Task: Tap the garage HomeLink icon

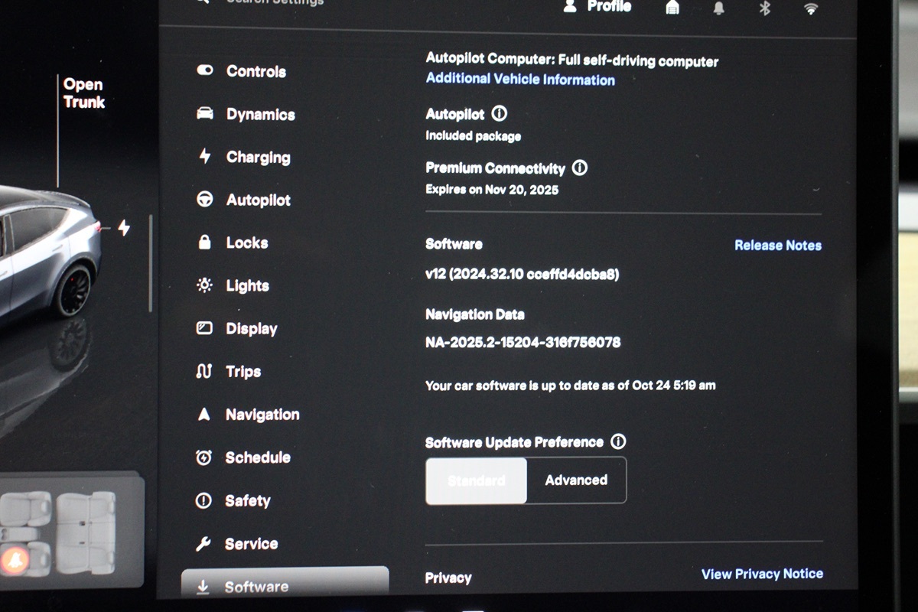Action: [672, 8]
